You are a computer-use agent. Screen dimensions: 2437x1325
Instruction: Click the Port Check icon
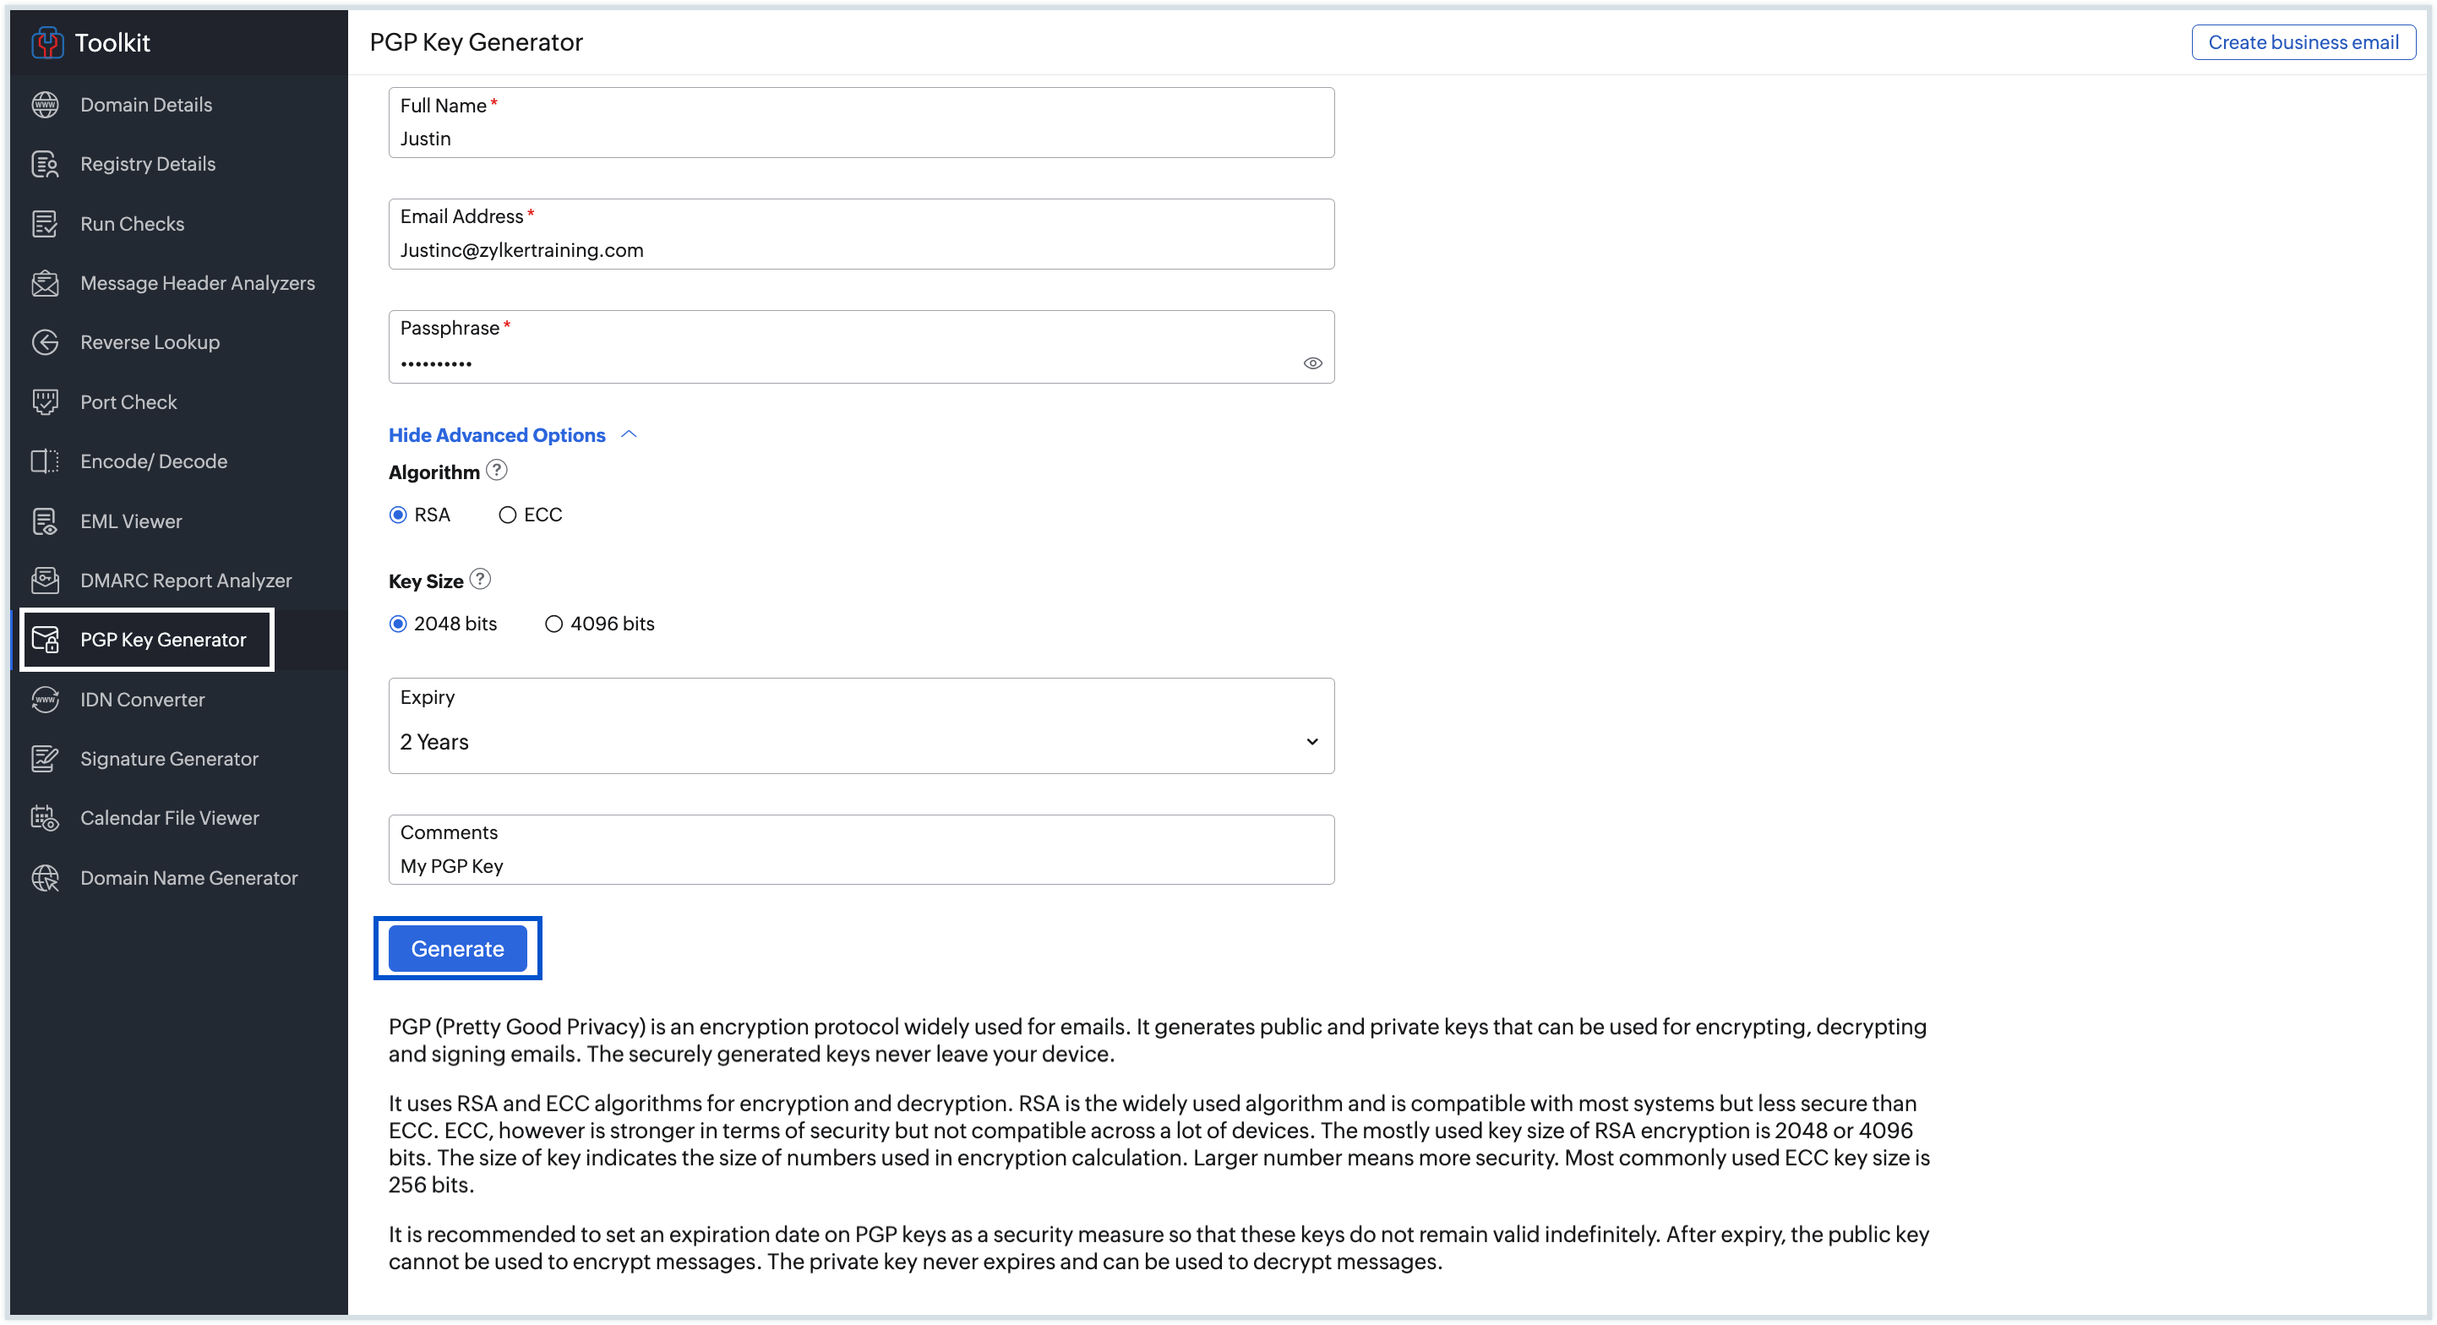[x=45, y=402]
